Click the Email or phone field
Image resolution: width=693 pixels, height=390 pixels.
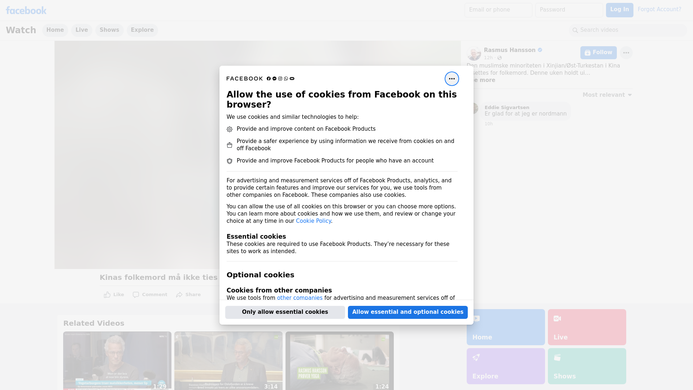[x=498, y=10]
